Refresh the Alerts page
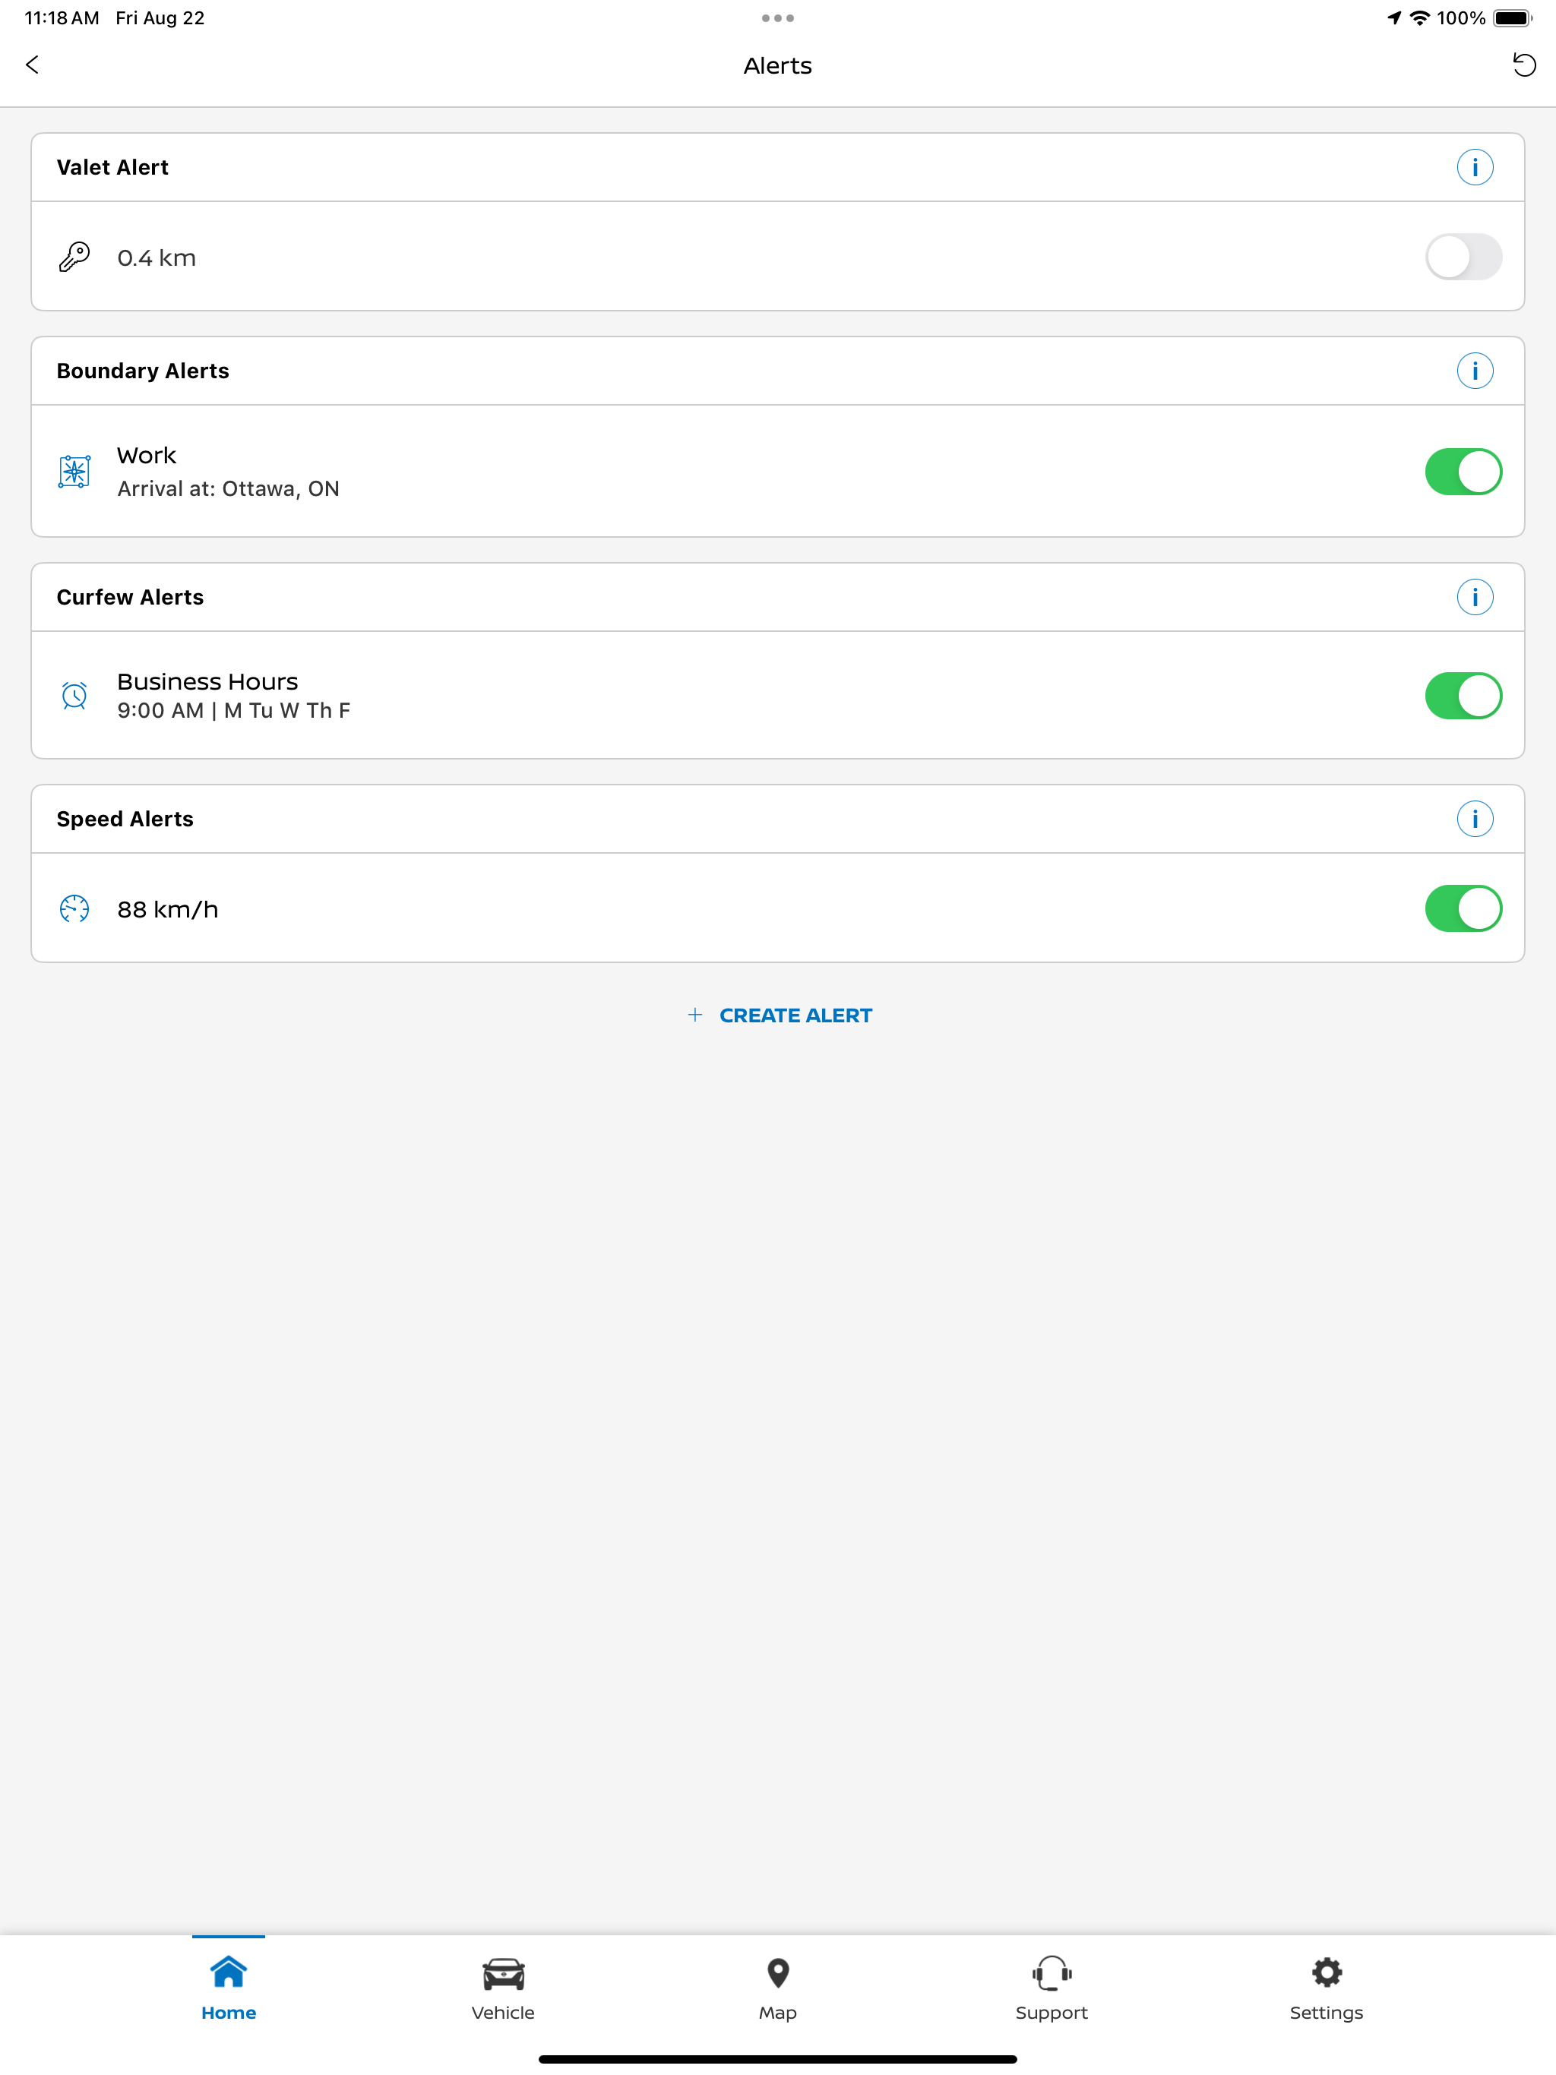This screenshot has height=2075, width=1556. point(1523,65)
